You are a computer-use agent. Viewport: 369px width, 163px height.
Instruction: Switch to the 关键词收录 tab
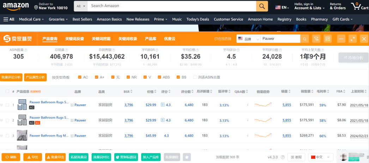128,39
